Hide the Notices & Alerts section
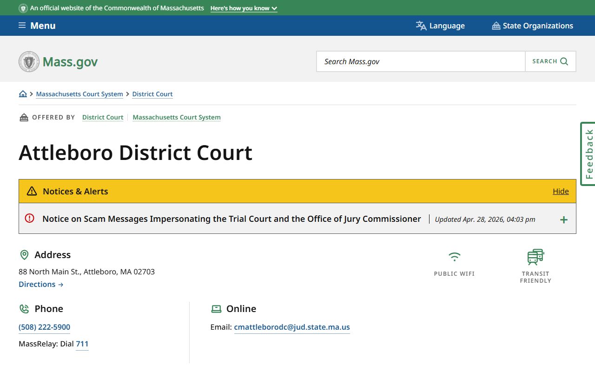The height and width of the screenshot is (372, 595). 561,191
